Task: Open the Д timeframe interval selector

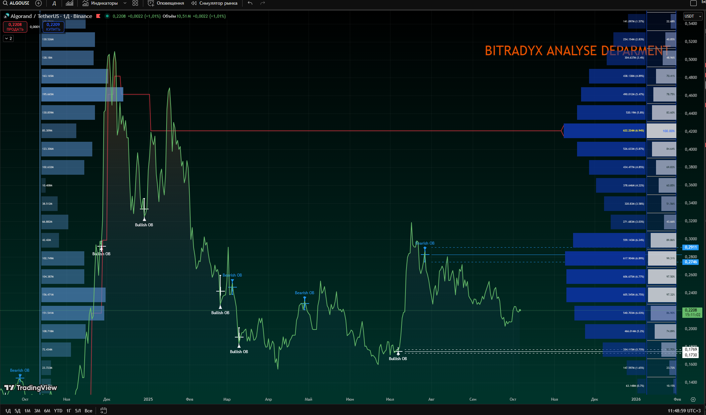Action: 54,3
